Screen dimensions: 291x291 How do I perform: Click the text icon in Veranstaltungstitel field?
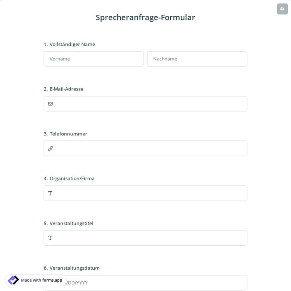pos(50,238)
